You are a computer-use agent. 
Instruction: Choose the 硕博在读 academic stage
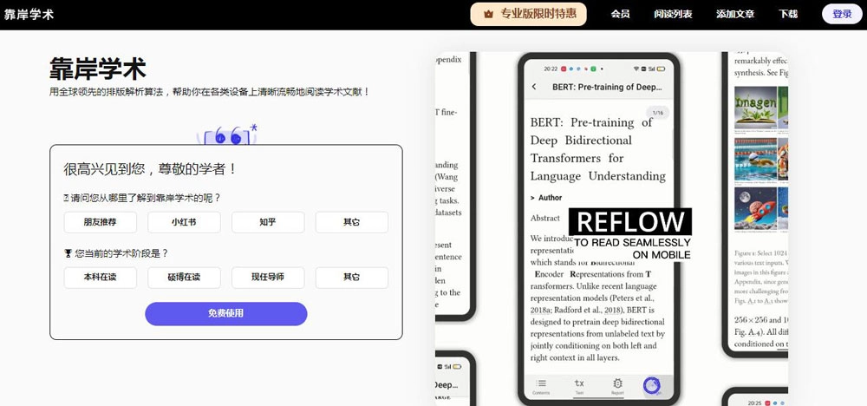(184, 278)
